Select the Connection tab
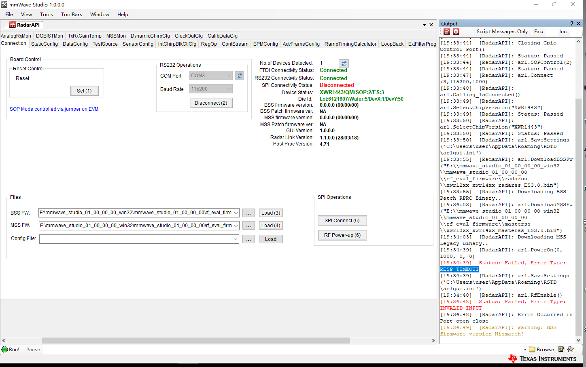586x367 pixels. click(x=14, y=44)
